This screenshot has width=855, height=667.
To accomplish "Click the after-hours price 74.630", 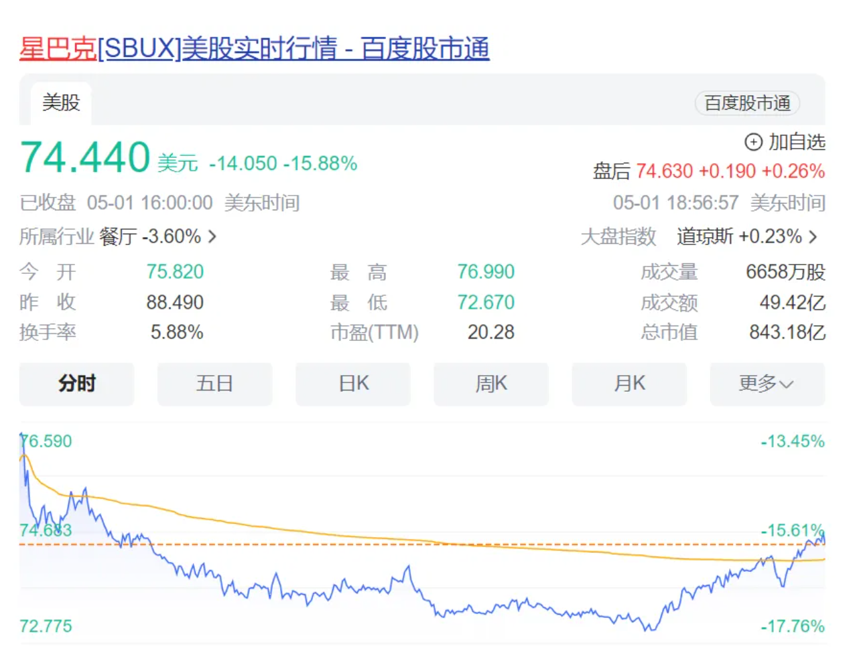I will [664, 171].
